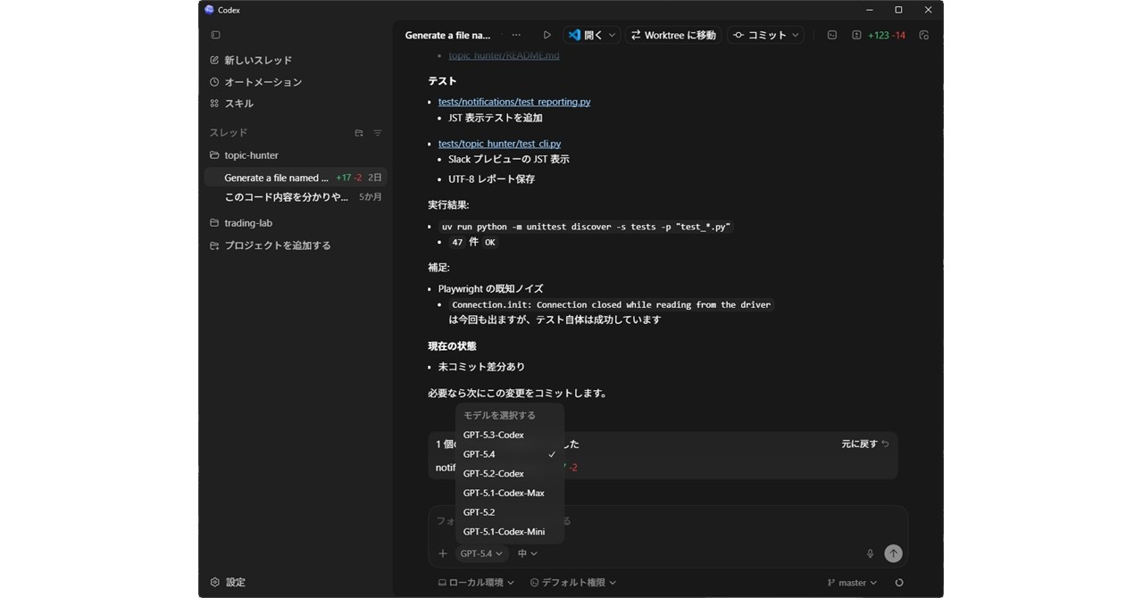
Task: Open the master branch dropdown
Action: pos(853,583)
